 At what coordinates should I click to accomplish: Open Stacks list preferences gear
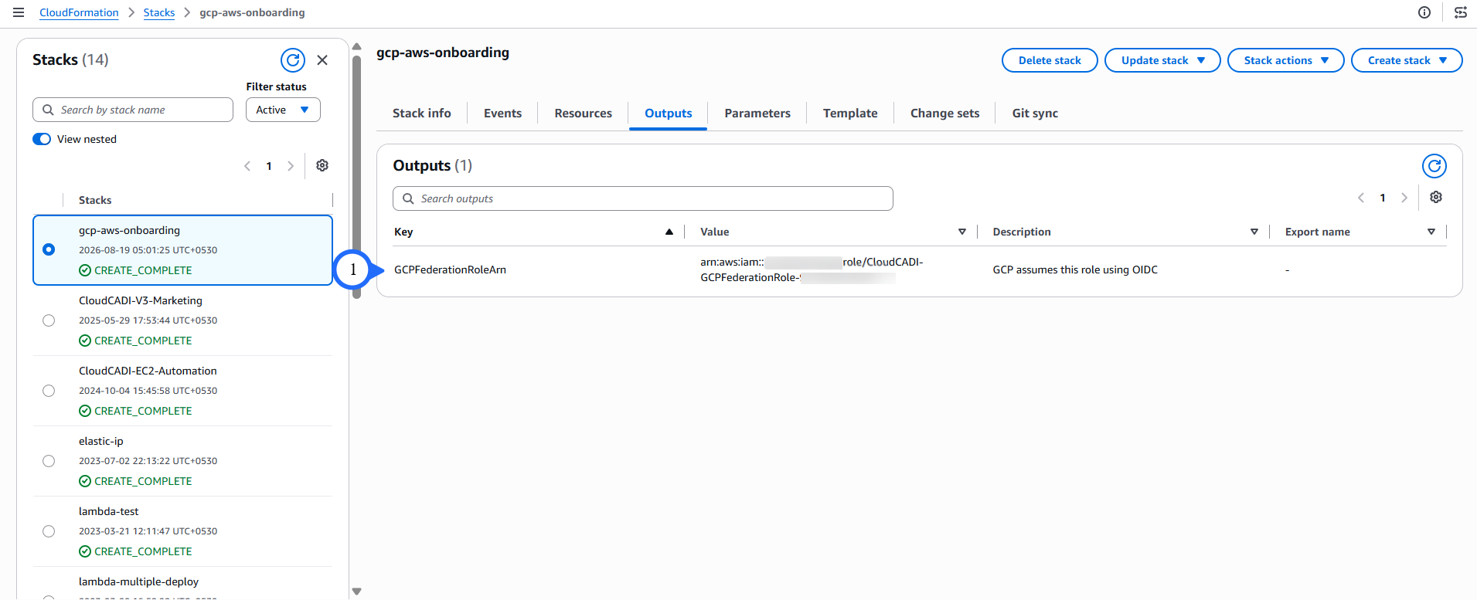(x=322, y=165)
